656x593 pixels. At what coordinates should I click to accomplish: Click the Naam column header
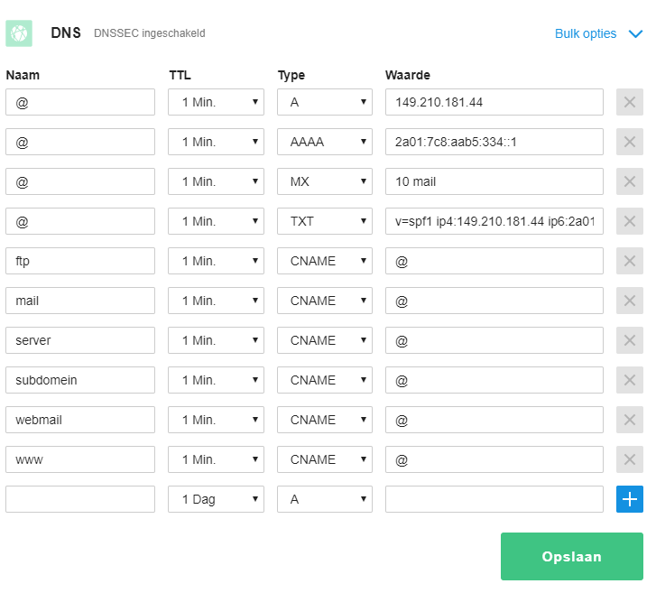[x=23, y=75]
